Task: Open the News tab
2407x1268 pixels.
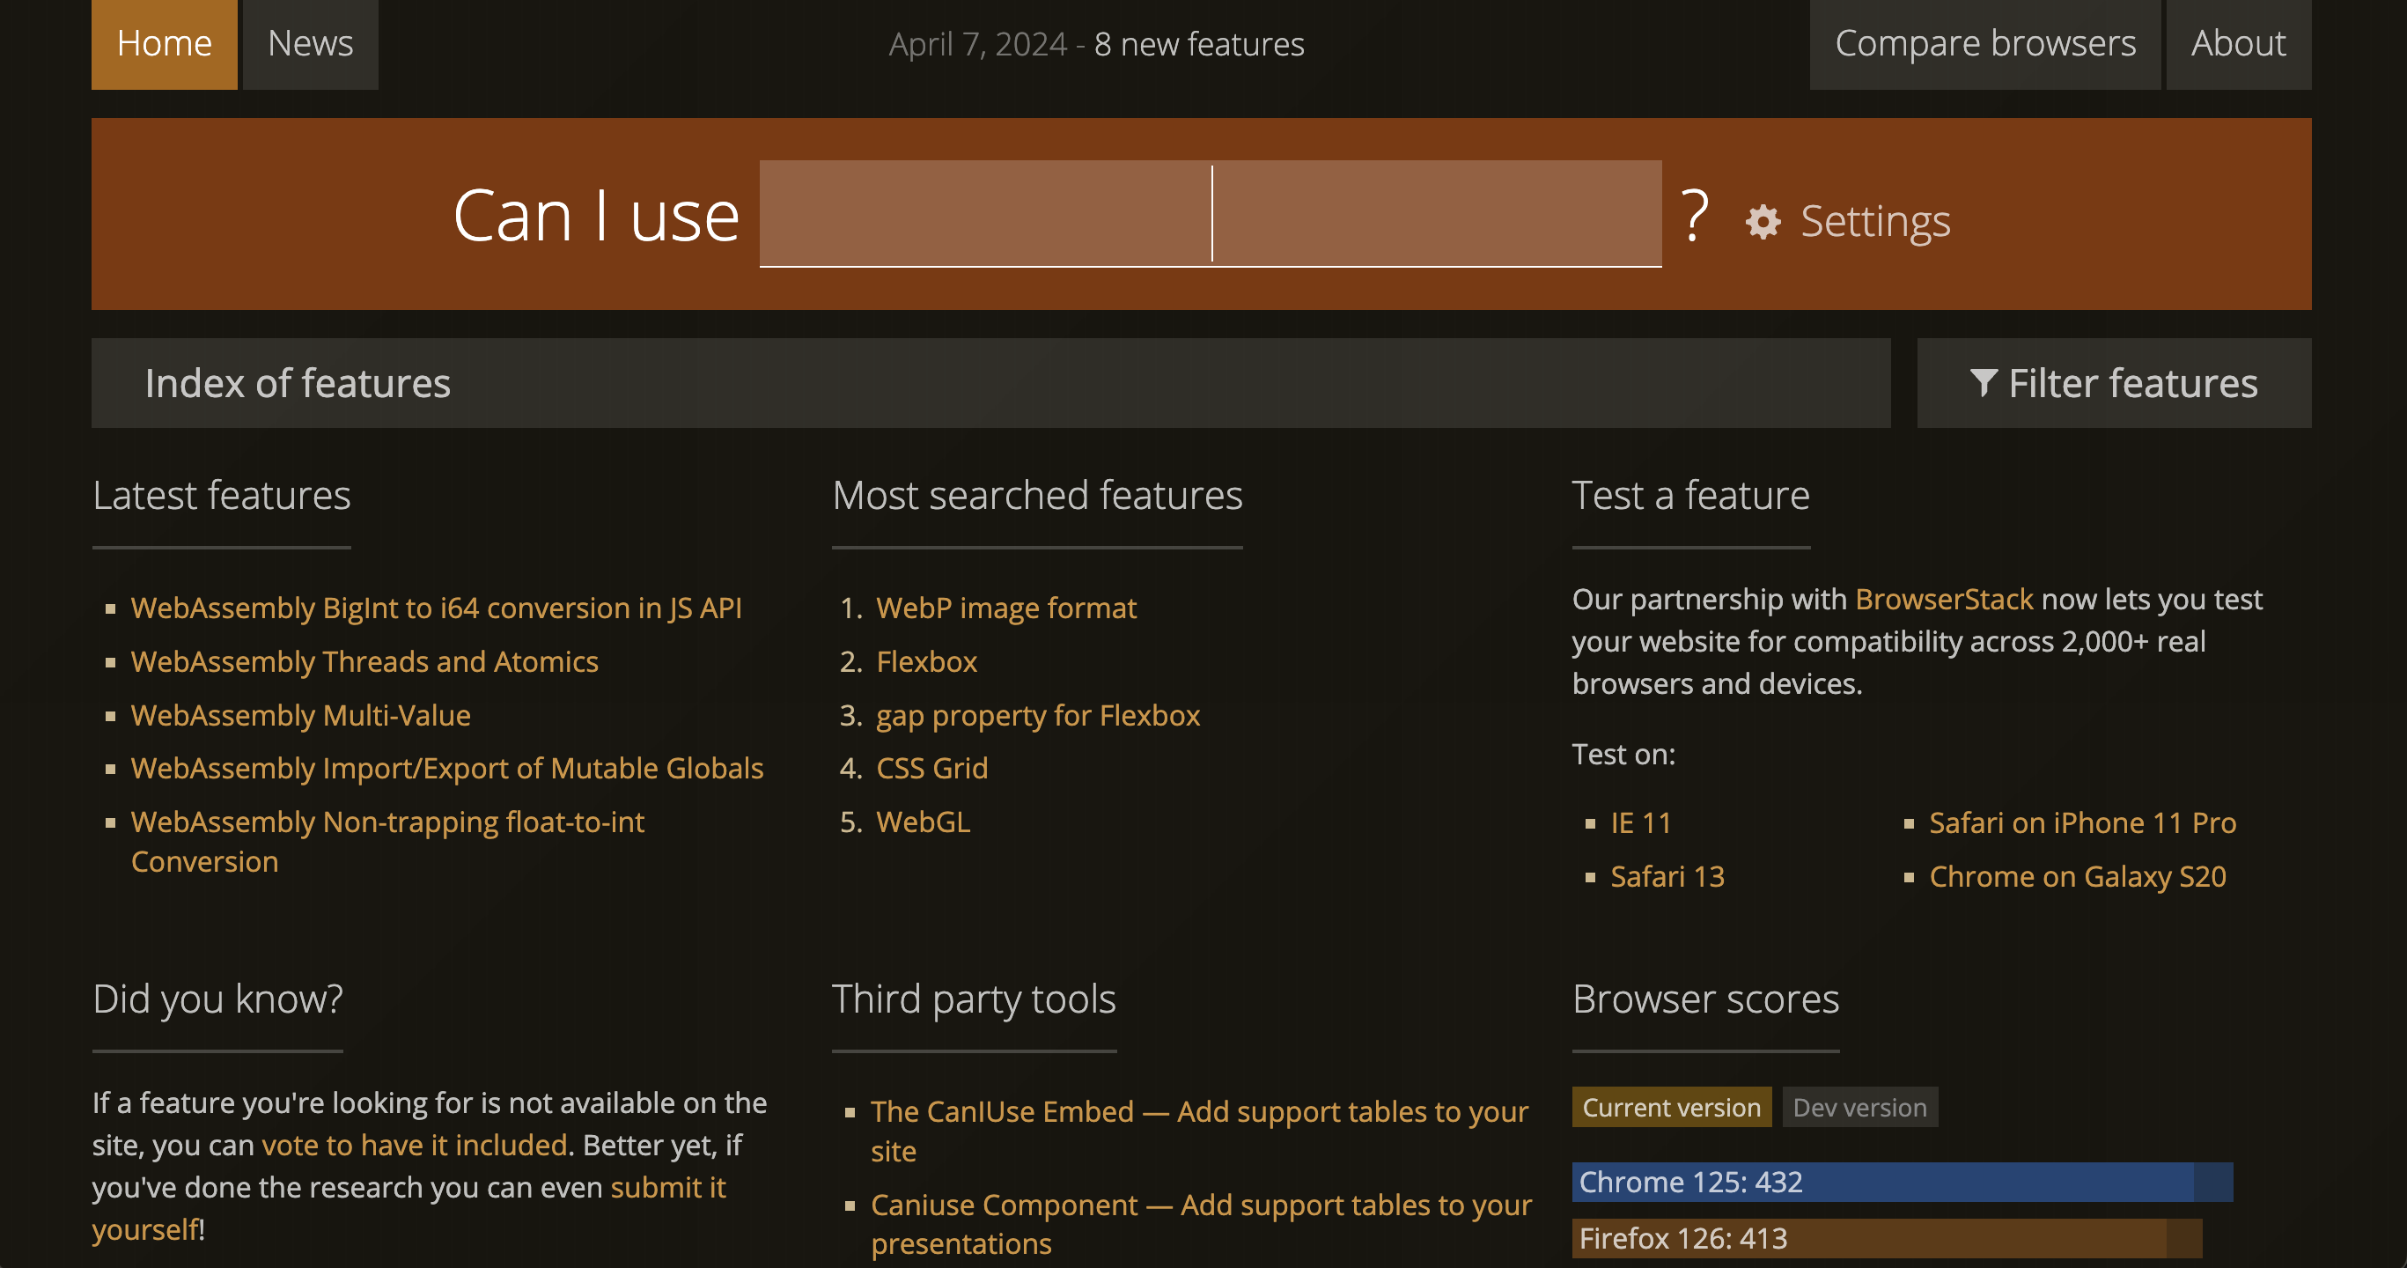Action: tap(310, 44)
